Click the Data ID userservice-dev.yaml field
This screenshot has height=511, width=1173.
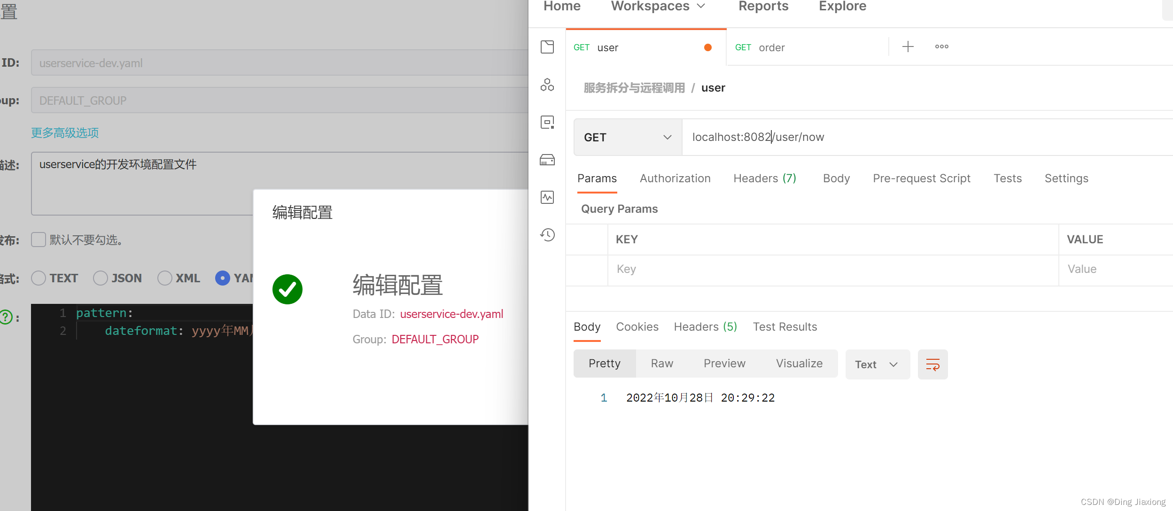pos(280,63)
